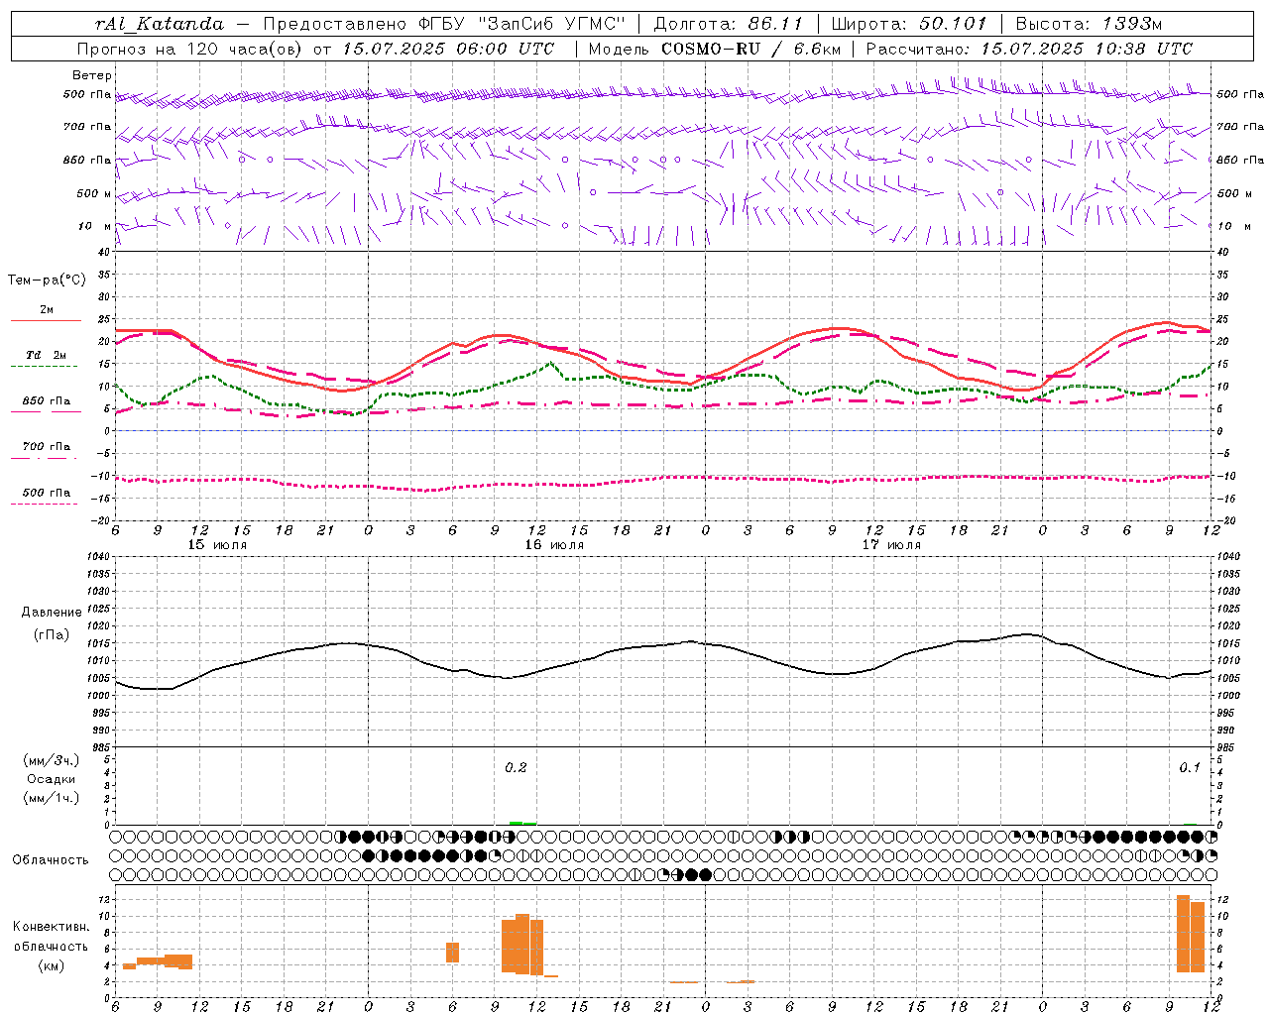The height and width of the screenshot is (1015, 1269).
Task: Click the Td 2м legend label
Action: [47, 355]
